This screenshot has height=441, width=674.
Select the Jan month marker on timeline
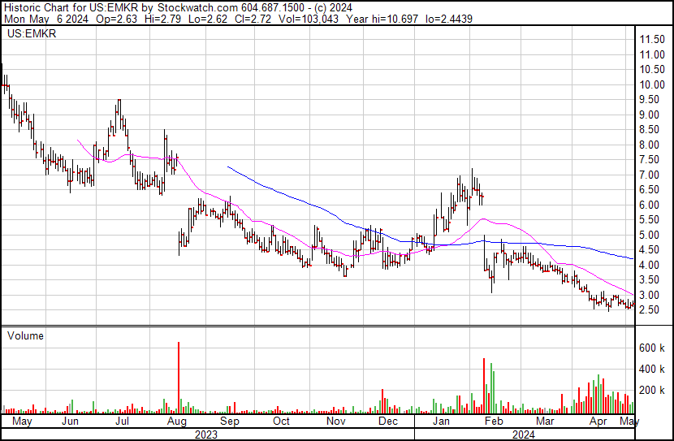coord(441,422)
